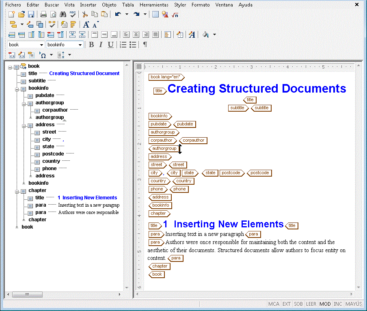Open the Insertar menu
The height and width of the screenshot is (311, 367).
[x=88, y=5]
